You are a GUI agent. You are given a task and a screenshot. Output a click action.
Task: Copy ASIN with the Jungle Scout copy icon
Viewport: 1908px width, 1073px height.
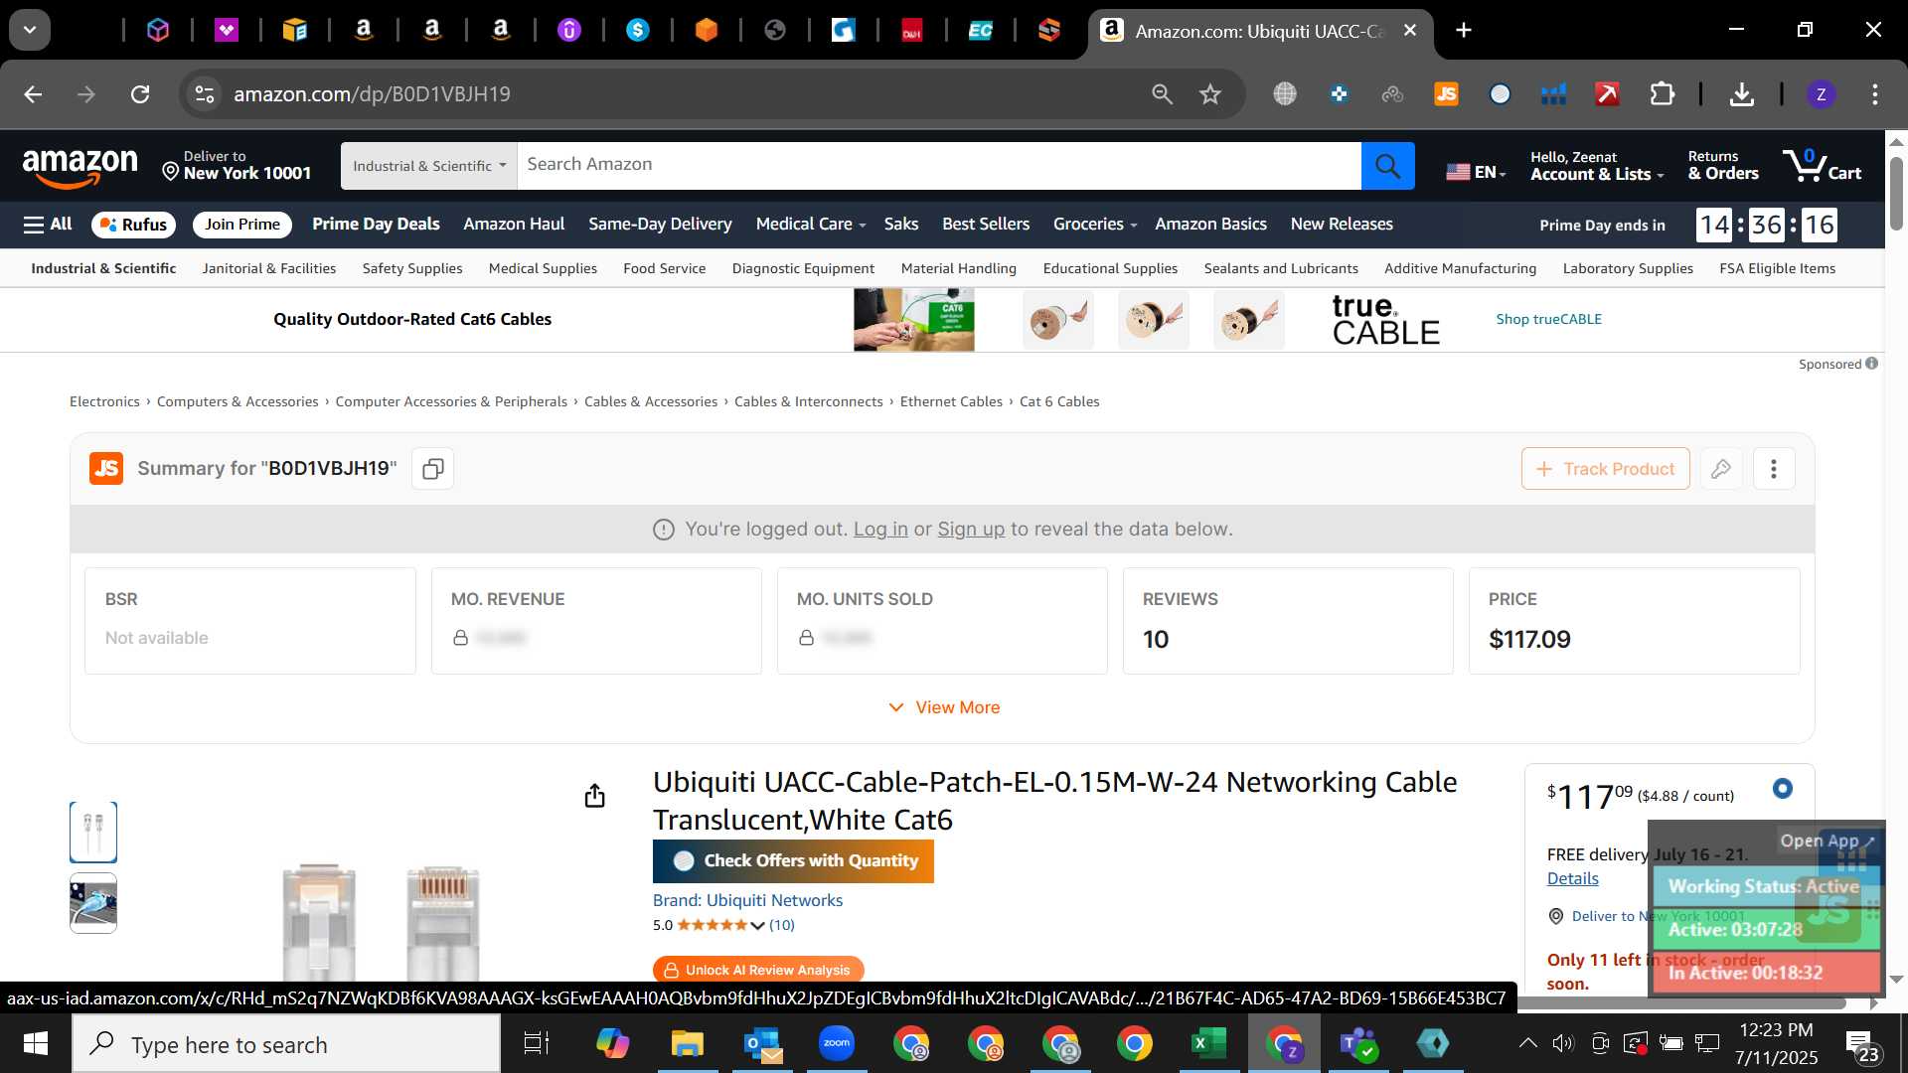tap(432, 469)
